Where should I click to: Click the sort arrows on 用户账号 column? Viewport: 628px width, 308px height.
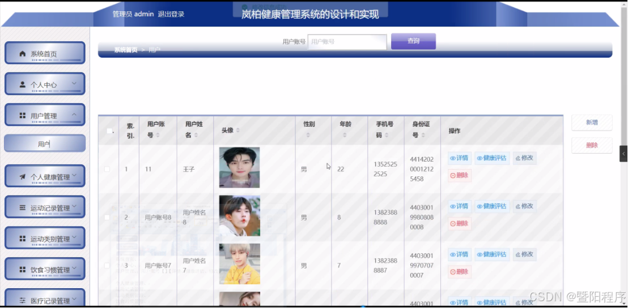tap(158, 136)
